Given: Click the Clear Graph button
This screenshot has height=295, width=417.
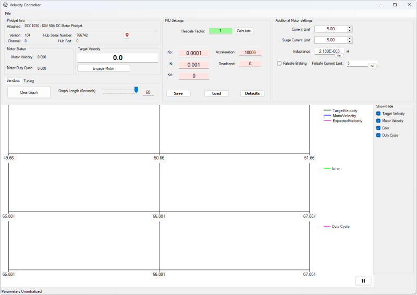Looking at the screenshot, I should 29,92.
